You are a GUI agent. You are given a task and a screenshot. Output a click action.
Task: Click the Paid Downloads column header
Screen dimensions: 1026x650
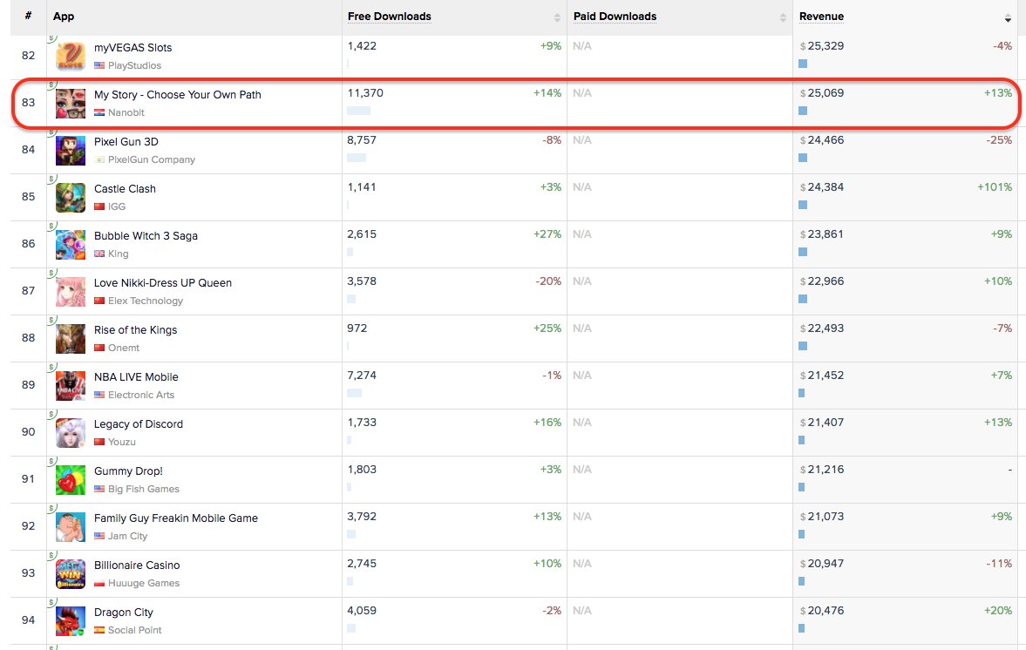(615, 17)
